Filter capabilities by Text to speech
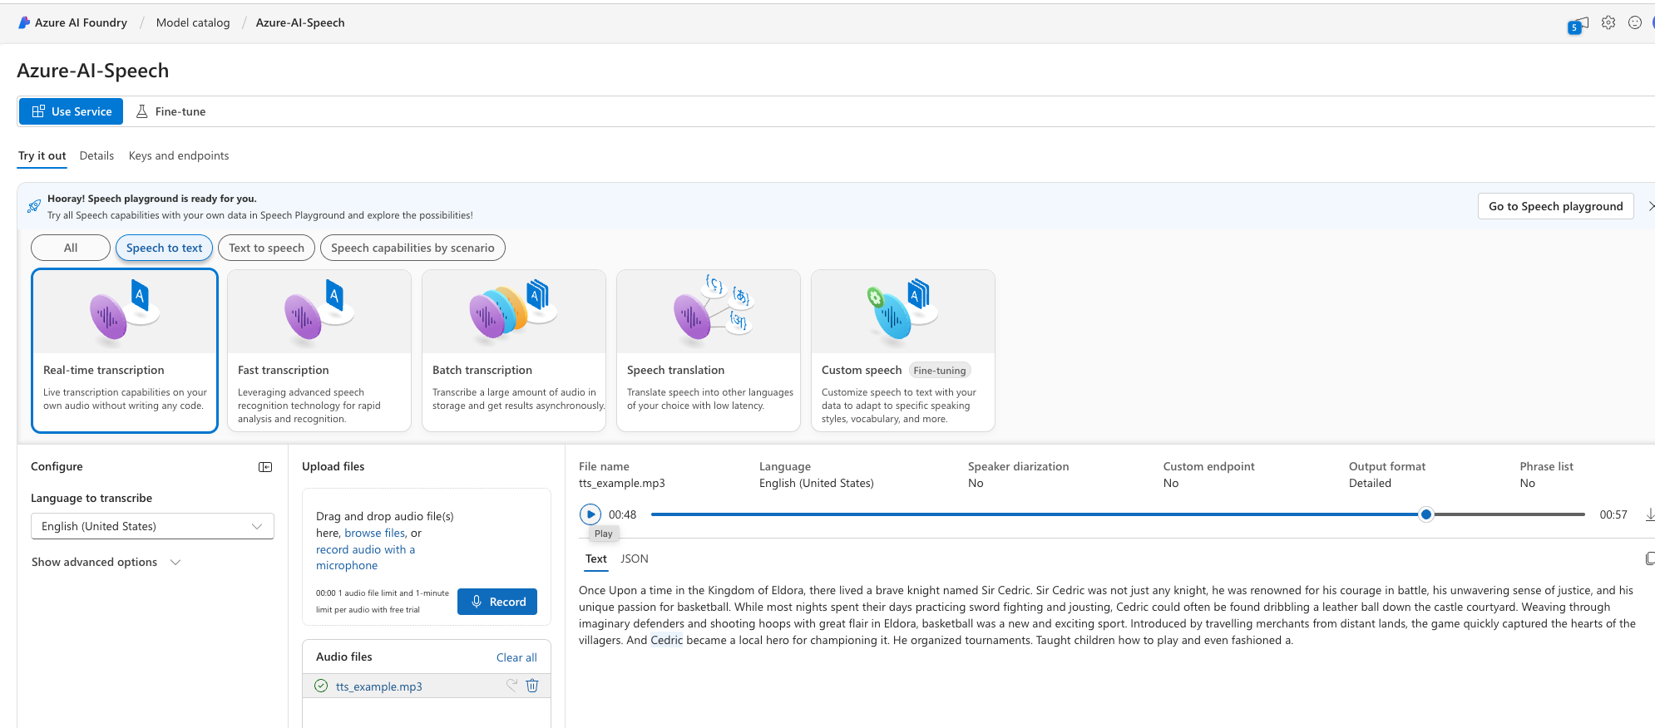This screenshot has height=728, width=1655. coord(267,248)
